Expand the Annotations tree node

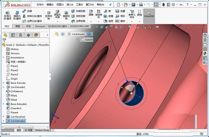point(3,58)
